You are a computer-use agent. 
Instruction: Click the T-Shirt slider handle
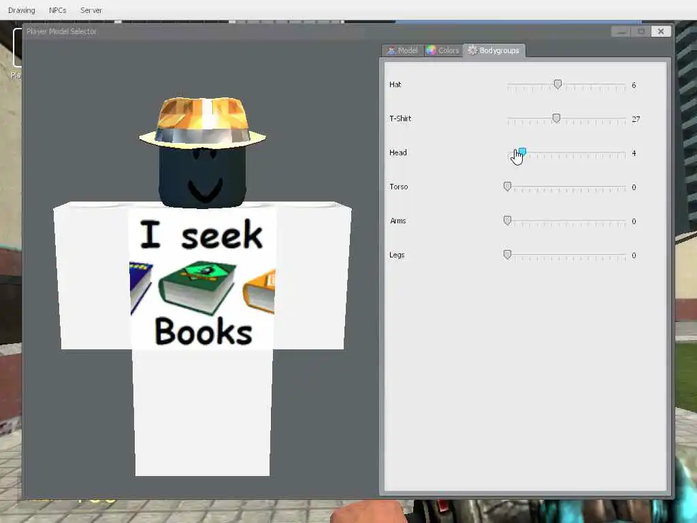point(556,118)
